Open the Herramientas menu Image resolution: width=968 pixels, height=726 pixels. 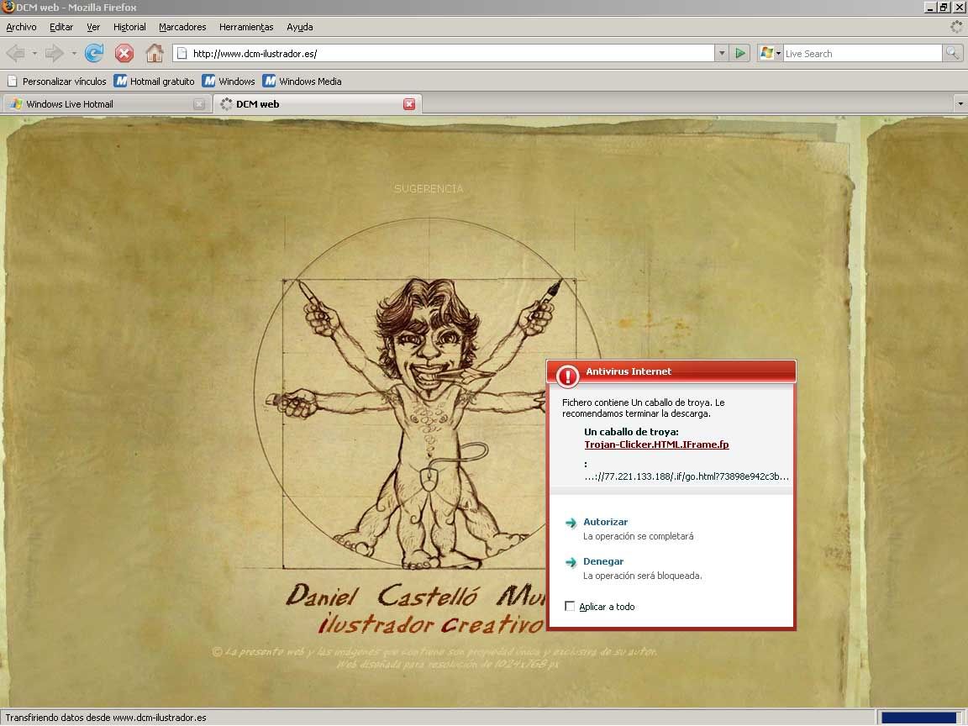coord(246,27)
